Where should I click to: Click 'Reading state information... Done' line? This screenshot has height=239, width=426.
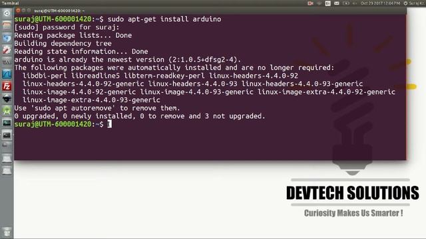click(81, 51)
